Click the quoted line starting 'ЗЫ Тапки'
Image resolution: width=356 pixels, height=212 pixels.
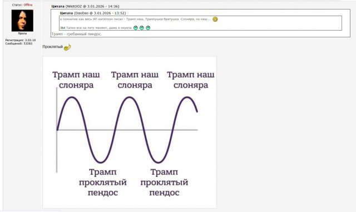pos(96,28)
